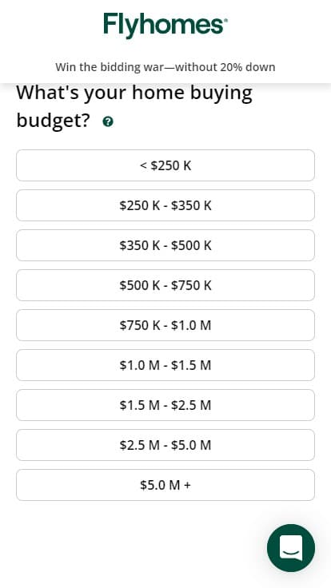Click the bidding war tagline text

pyautogui.click(x=165, y=67)
